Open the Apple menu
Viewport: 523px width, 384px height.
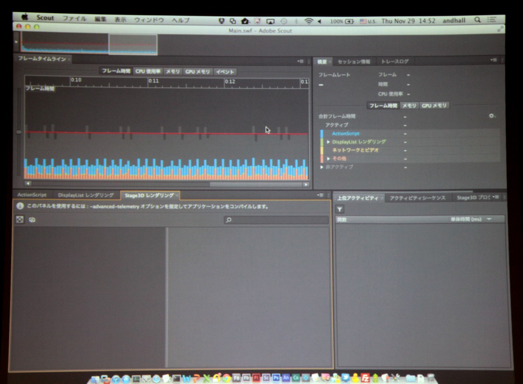tap(25, 17)
